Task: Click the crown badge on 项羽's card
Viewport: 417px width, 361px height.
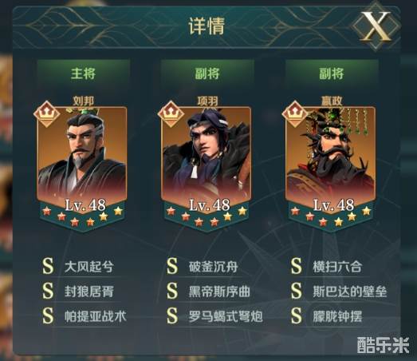Action: click(x=171, y=113)
